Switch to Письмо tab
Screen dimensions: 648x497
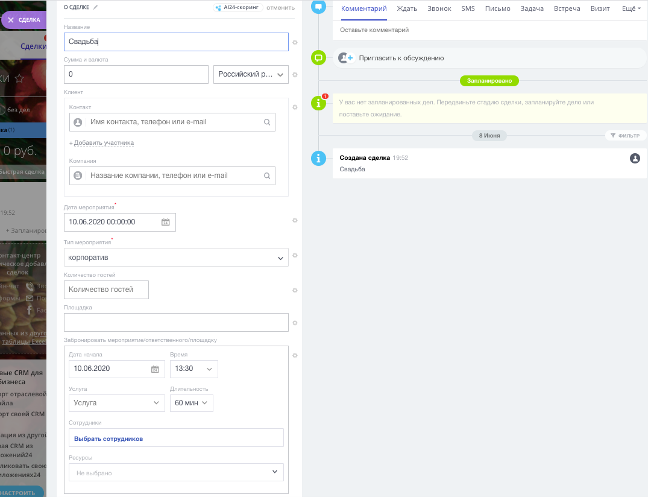coord(497,8)
